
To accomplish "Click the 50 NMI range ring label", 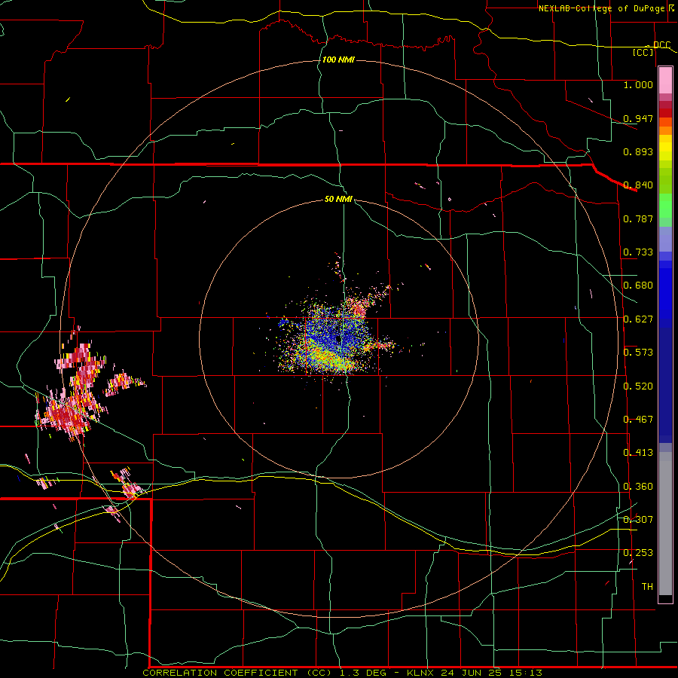I will tap(338, 199).
